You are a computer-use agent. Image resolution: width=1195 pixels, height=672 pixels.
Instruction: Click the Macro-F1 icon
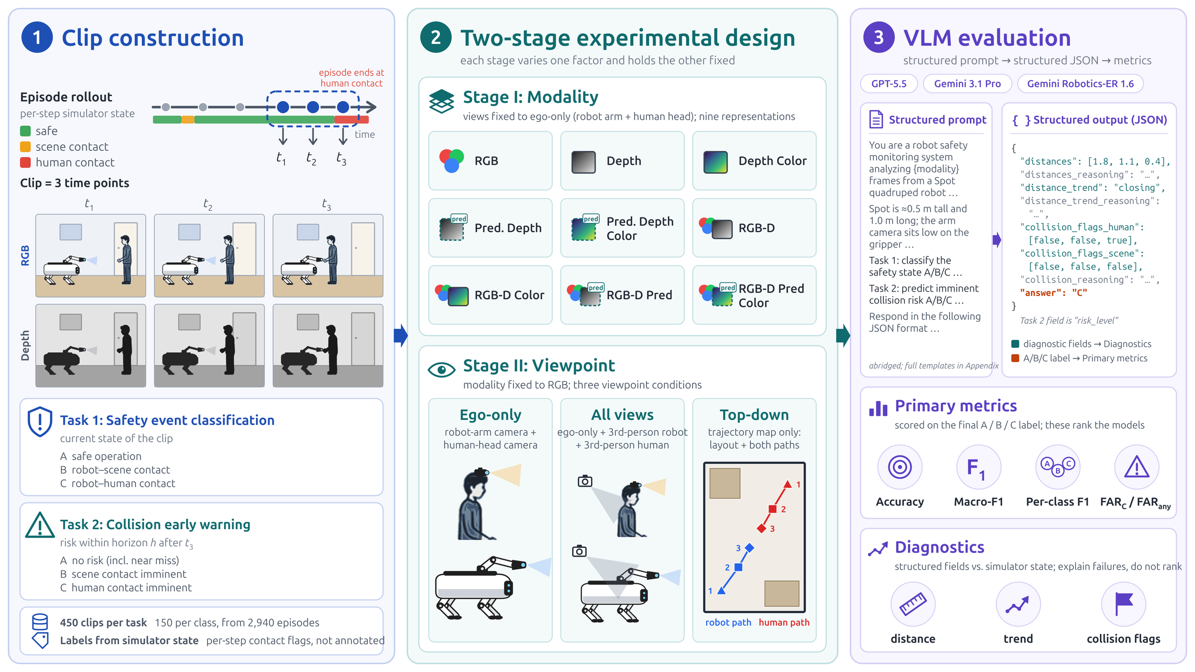[978, 467]
